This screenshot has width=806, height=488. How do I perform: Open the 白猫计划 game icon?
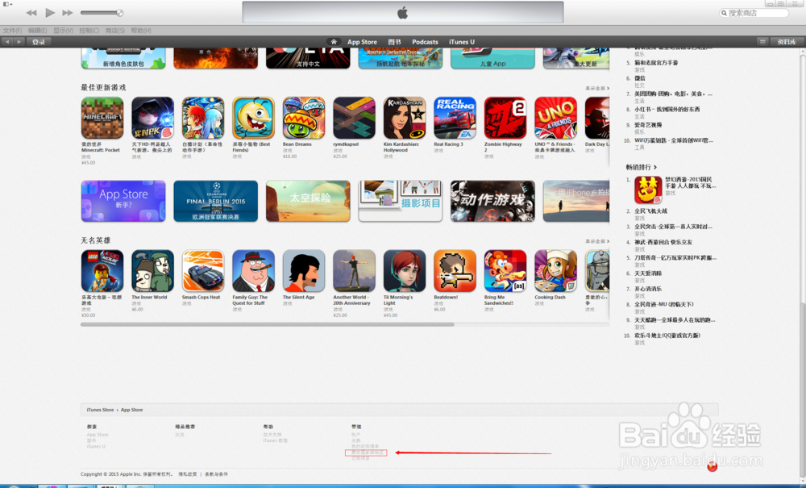tap(203, 118)
